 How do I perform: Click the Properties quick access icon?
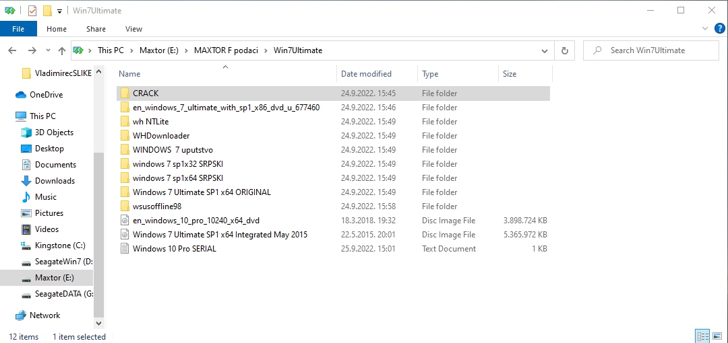click(32, 10)
